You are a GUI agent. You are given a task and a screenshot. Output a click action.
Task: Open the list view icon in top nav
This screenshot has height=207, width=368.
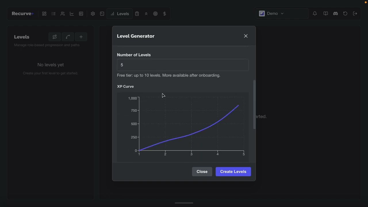point(53,14)
